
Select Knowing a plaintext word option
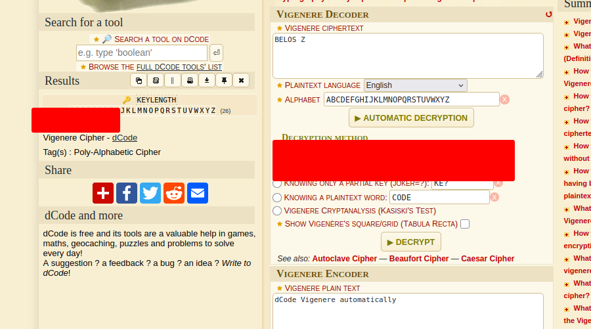(277, 198)
